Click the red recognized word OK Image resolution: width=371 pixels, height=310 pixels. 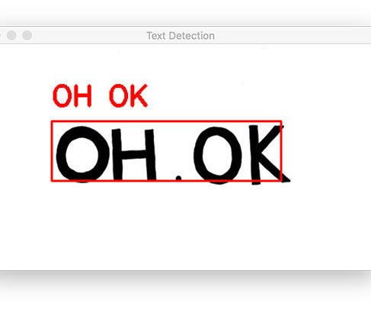click(129, 95)
